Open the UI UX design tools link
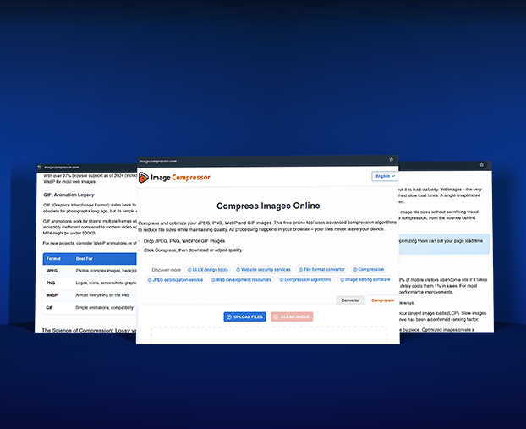Image resolution: width=526 pixels, height=429 pixels. (x=208, y=270)
